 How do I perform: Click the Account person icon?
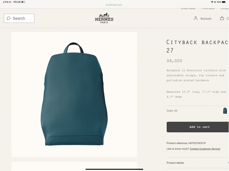pos(196,18)
